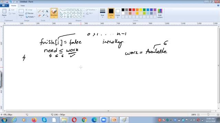220x123 pixels.
Task: Open the Rotate dropdown
Action: click(30, 17)
